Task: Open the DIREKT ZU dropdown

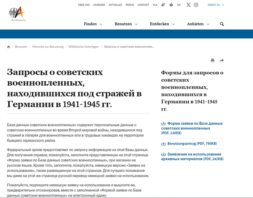Action: tap(216, 5)
